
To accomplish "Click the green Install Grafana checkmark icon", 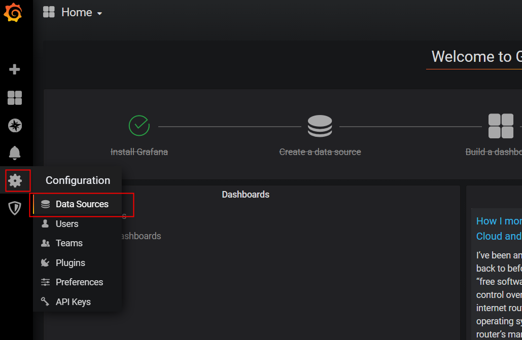I will (x=139, y=126).
